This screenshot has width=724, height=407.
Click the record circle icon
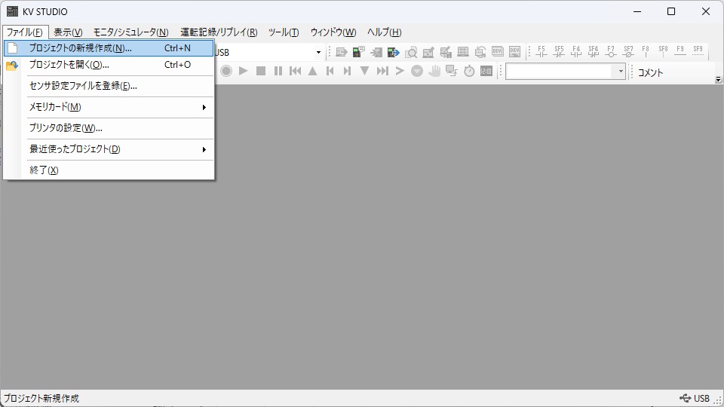pos(225,71)
